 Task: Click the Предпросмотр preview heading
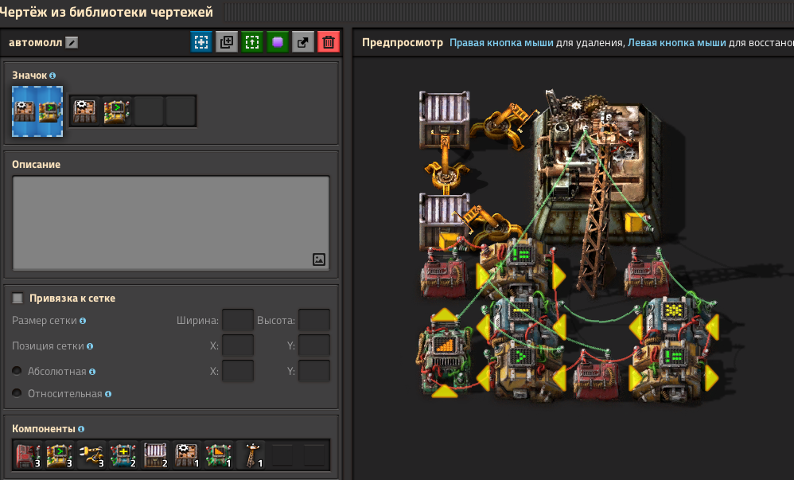click(x=402, y=42)
